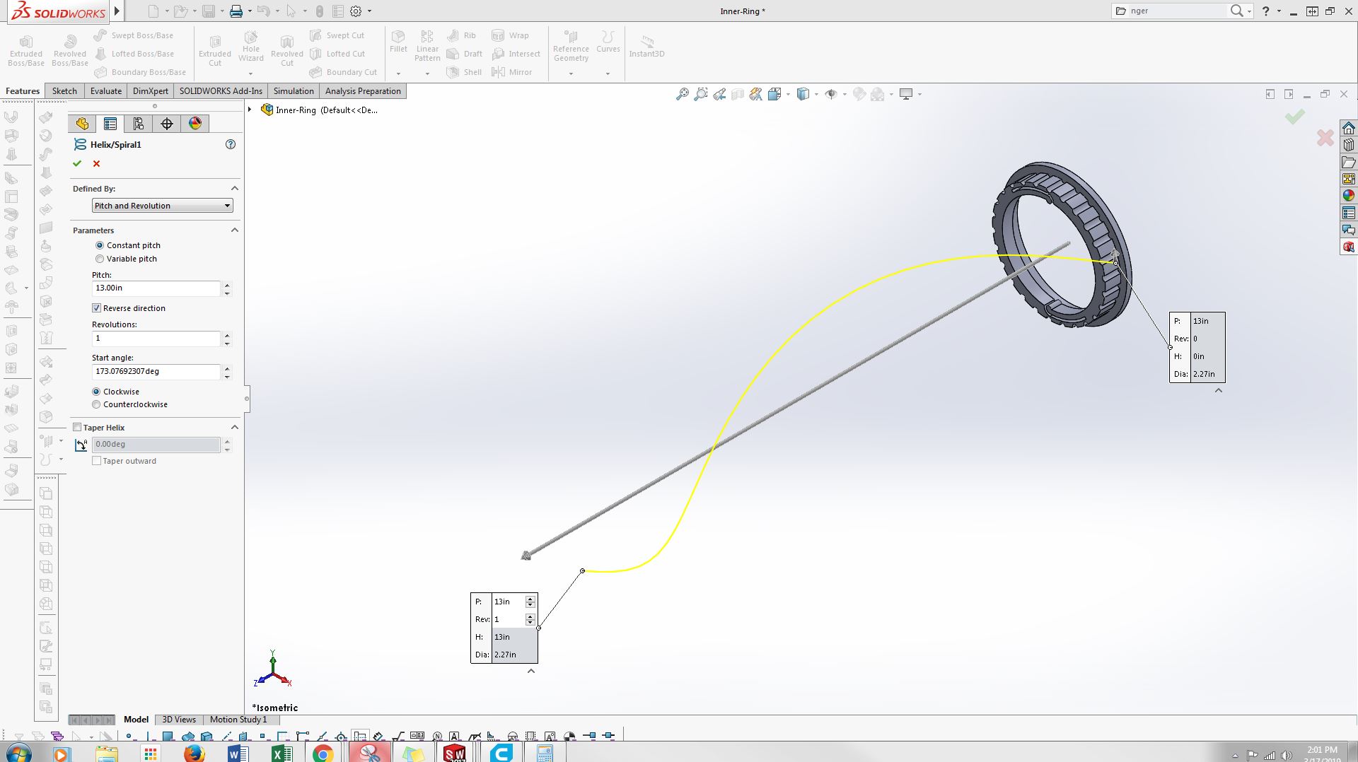The image size is (1358, 762).
Task: Open the ConfigurationManager tab icon
Action: (139, 124)
